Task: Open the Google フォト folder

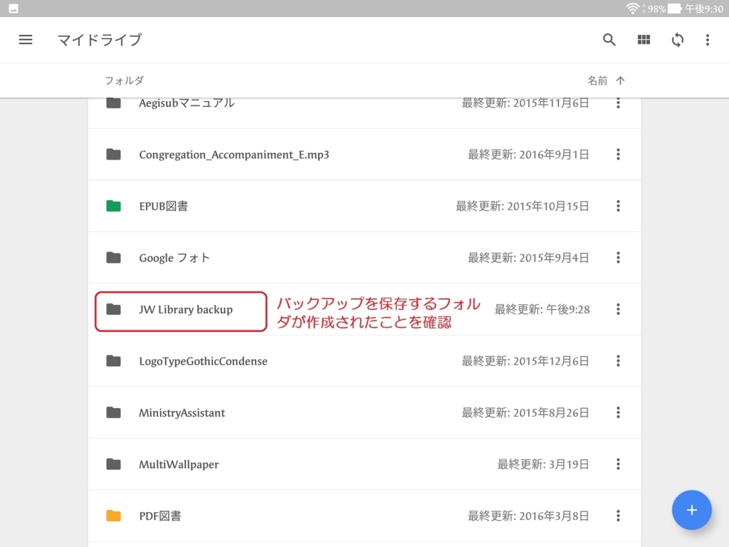Action: coord(174,258)
